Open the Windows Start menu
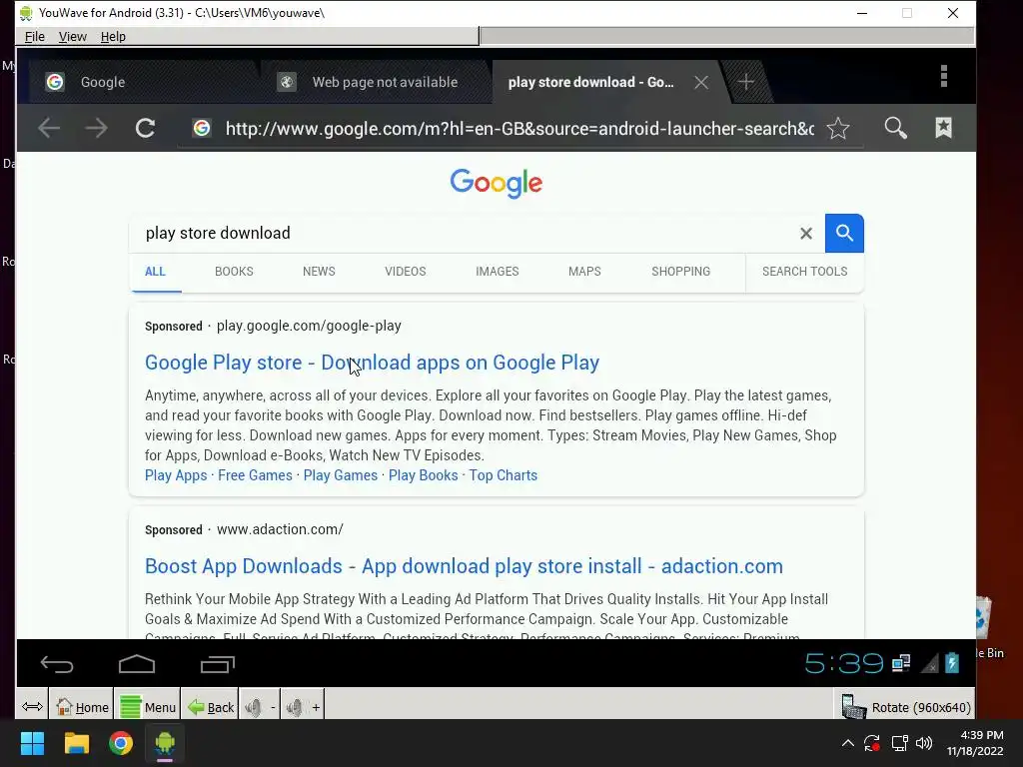Image resolution: width=1023 pixels, height=767 pixels. pyautogui.click(x=32, y=743)
